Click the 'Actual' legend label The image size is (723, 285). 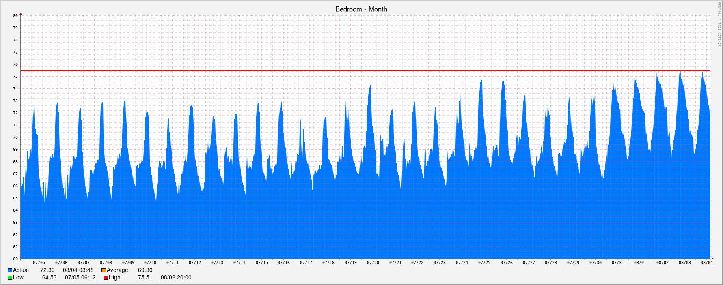click(x=21, y=270)
